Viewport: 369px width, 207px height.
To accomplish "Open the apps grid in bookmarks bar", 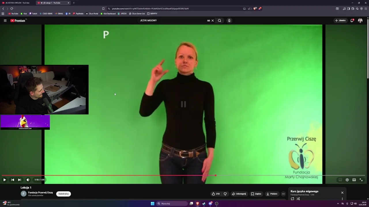I will point(3,14).
